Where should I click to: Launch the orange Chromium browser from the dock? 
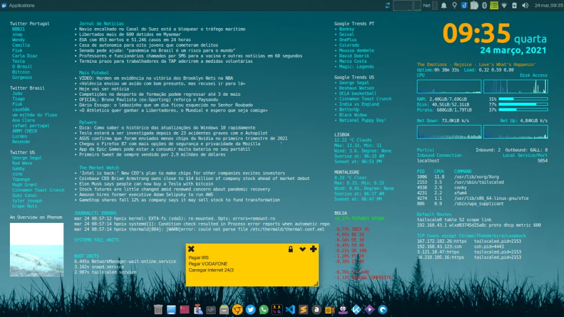[237, 309]
